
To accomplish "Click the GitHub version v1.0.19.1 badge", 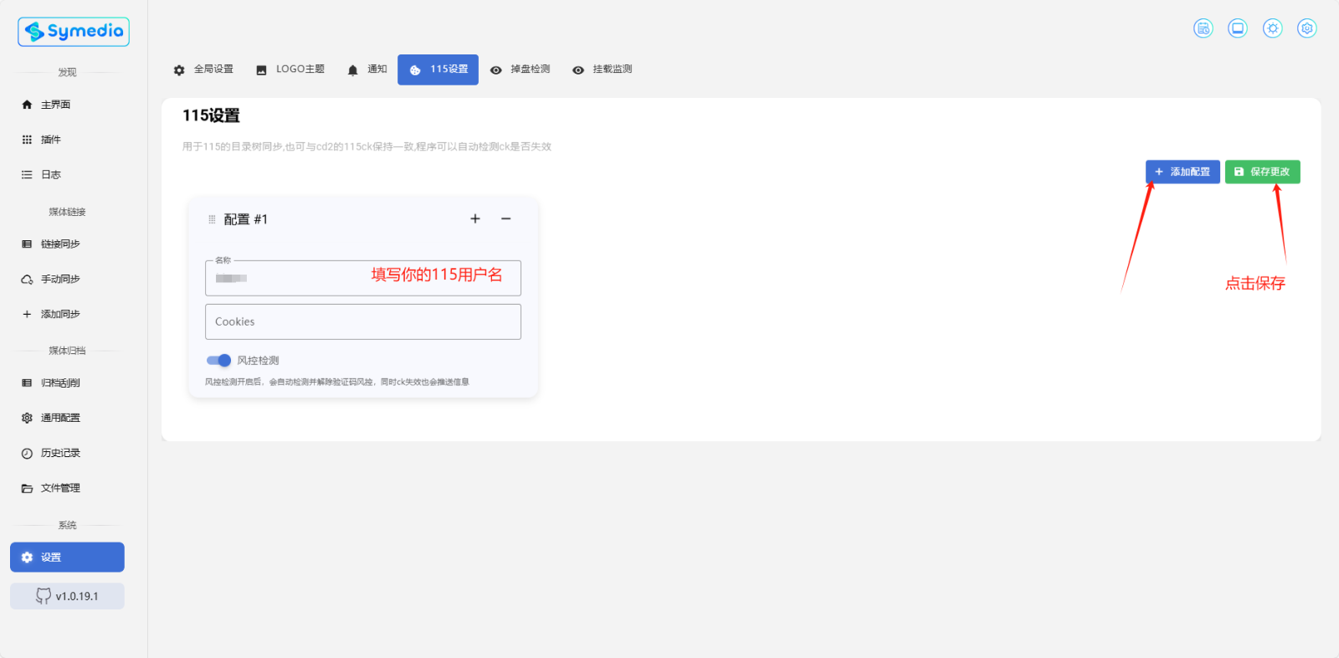I will [x=67, y=596].
